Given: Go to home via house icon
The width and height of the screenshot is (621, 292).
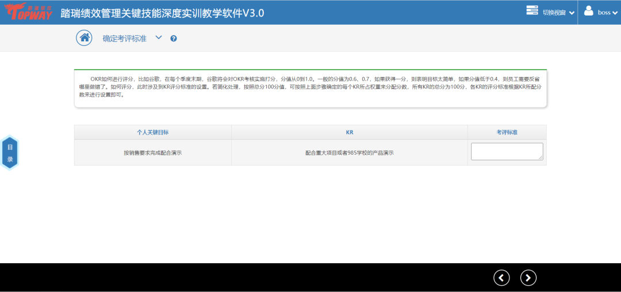Looking at the screenshot, I should click(x=85, y=38).
